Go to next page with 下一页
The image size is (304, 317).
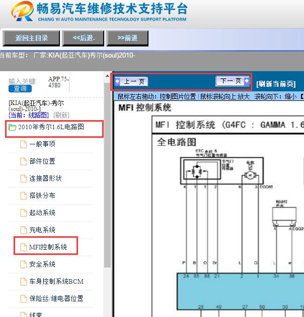tap(233, 81)
